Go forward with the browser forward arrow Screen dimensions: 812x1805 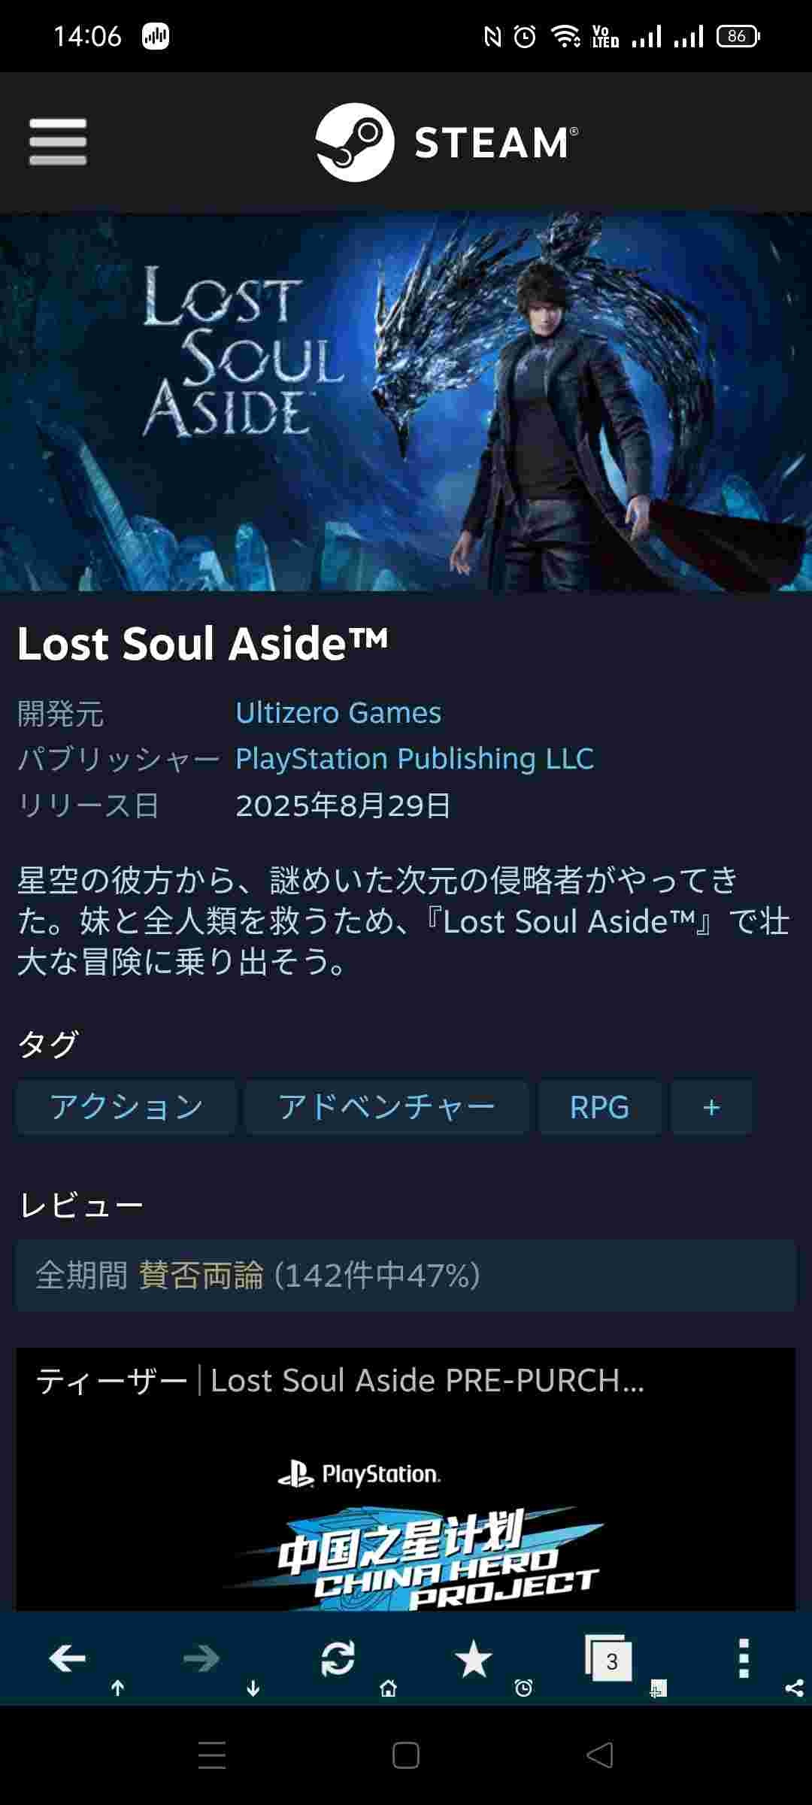[x=201, y=1658]
